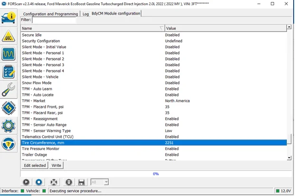Select Silent Mode - Personal 3 row
The width and height of the screenshot is (296, 196).
pyautogui.click(x=153, y=65)
